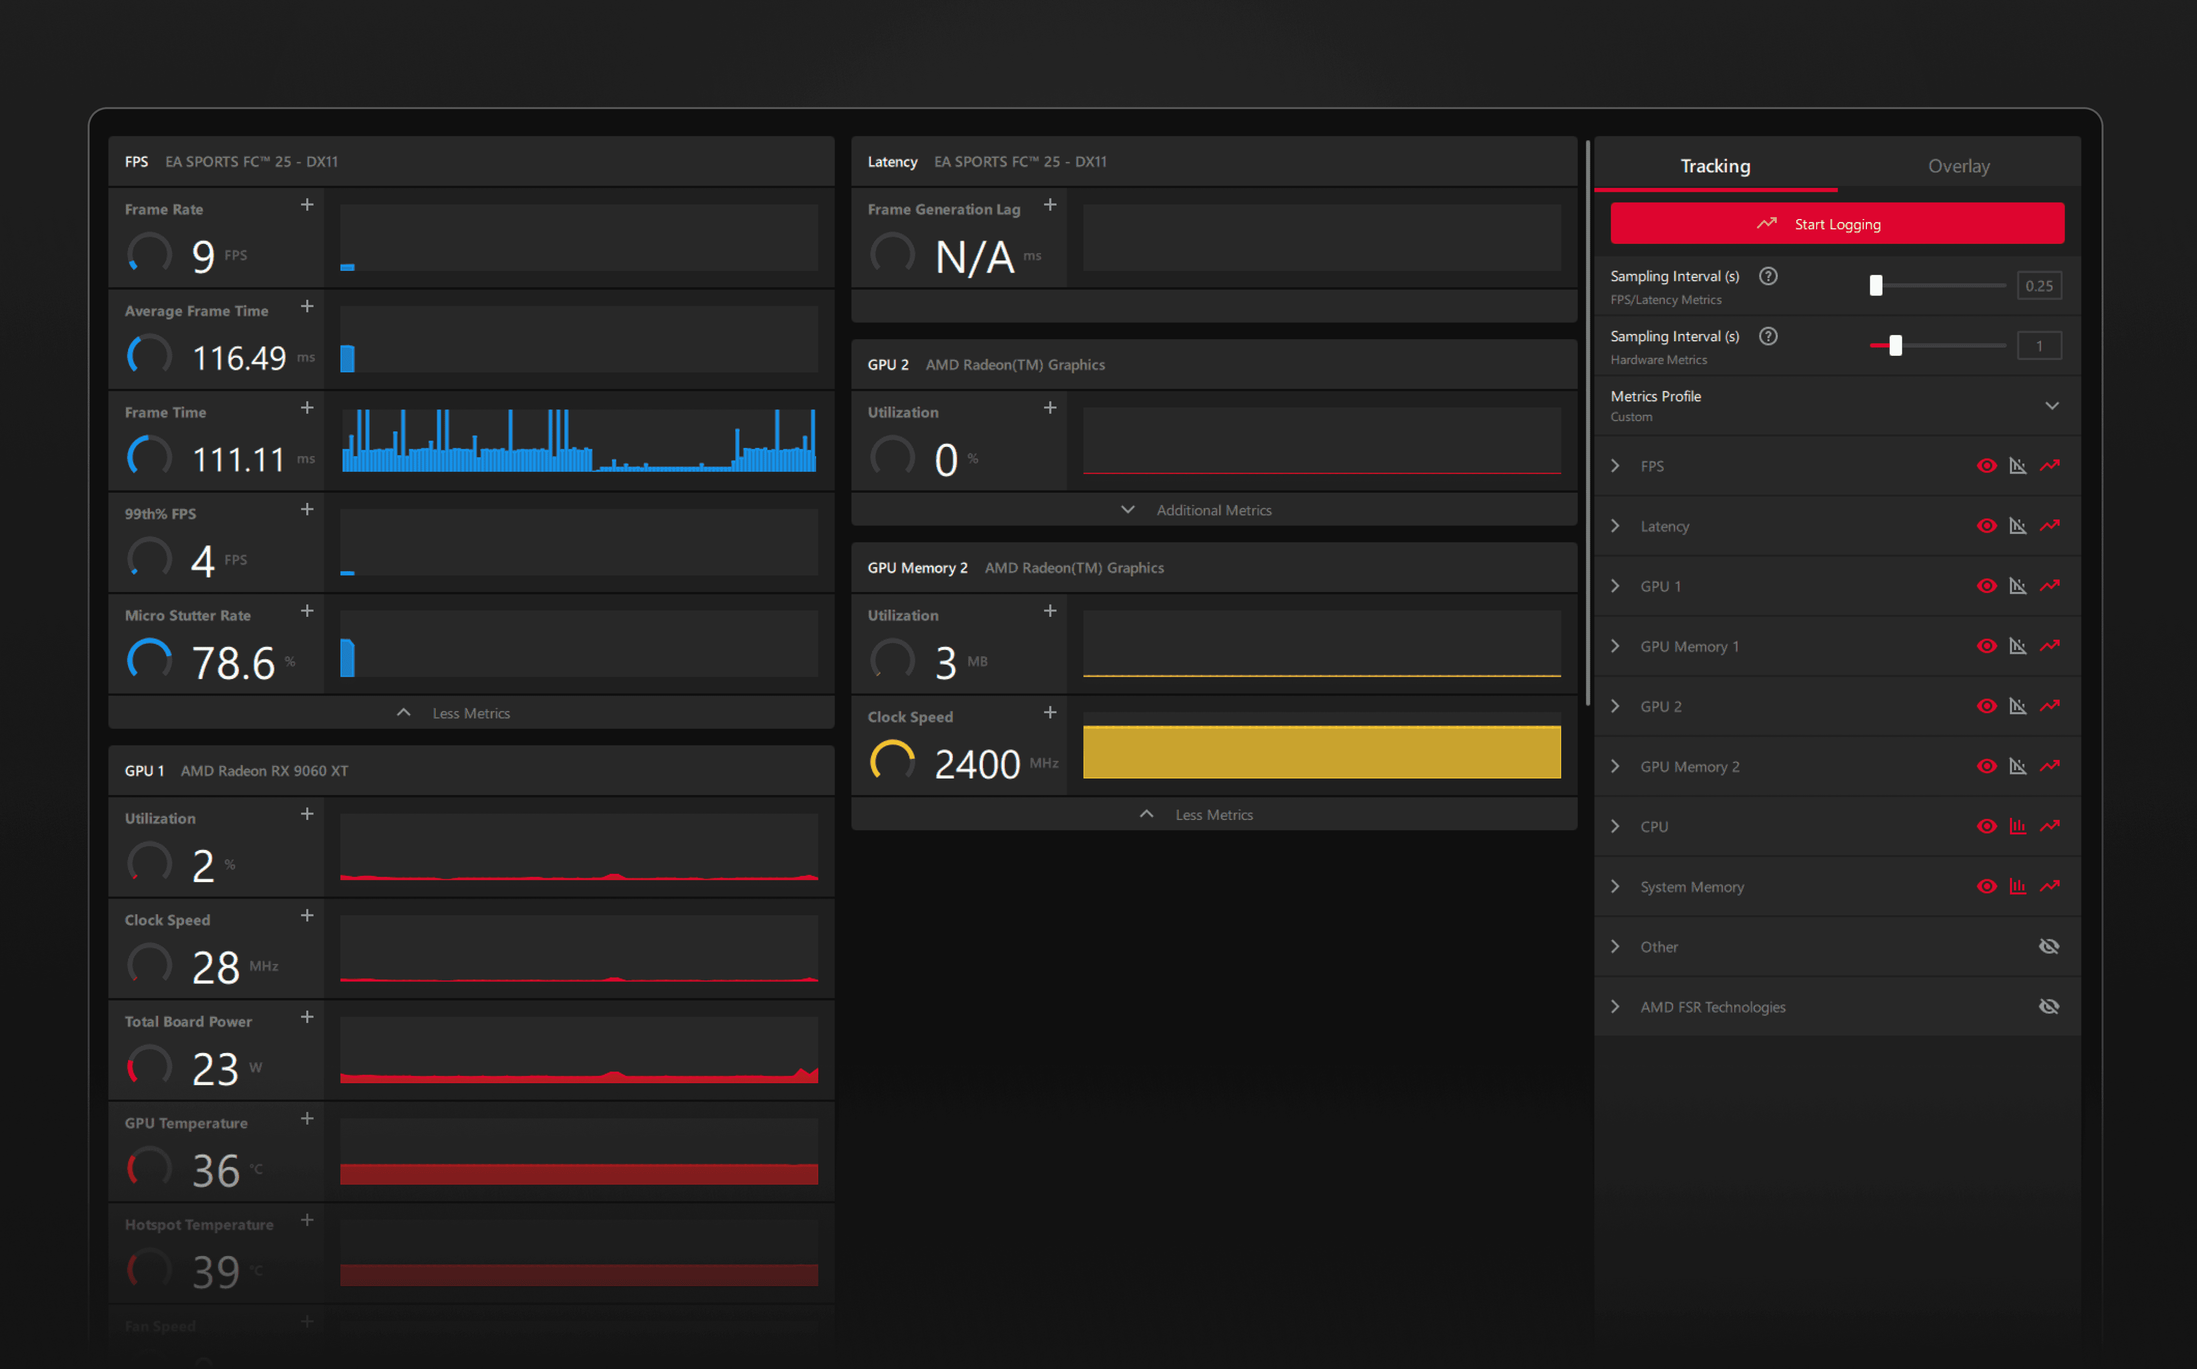
Task: Select the Tracking tab
Action: (x=1714, y=166)
